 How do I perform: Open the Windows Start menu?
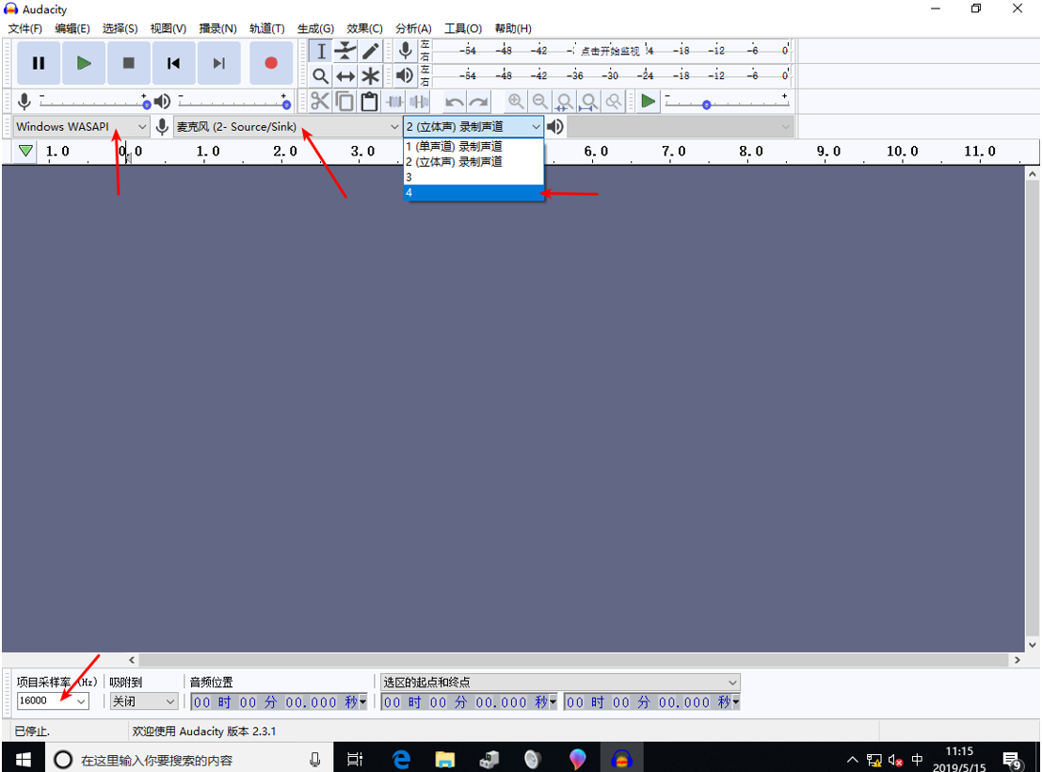[x=24, y=758]
